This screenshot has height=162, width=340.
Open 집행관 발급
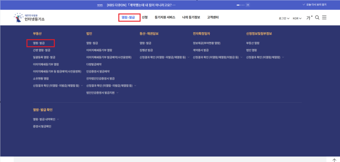(146, 50)
